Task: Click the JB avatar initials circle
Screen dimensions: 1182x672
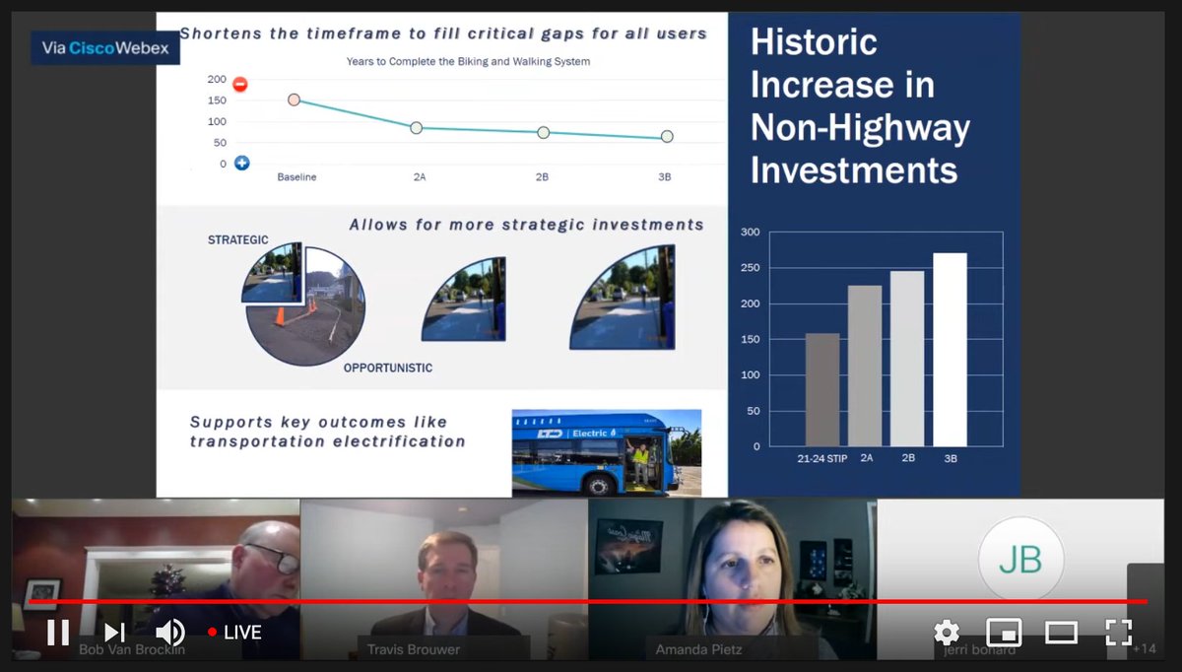Action: 1021,559
